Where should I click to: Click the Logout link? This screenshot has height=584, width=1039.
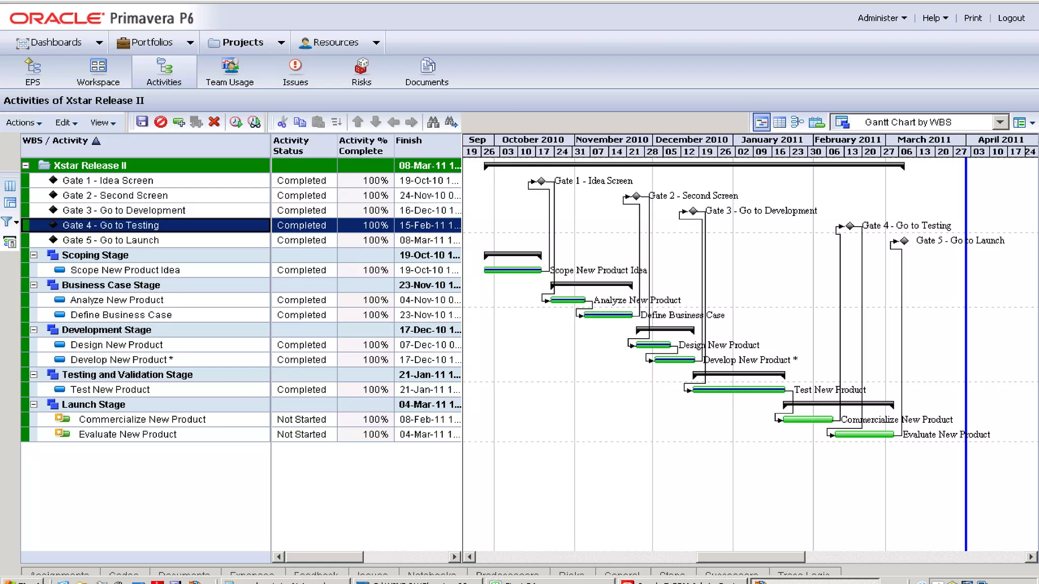click(1011, 18)
